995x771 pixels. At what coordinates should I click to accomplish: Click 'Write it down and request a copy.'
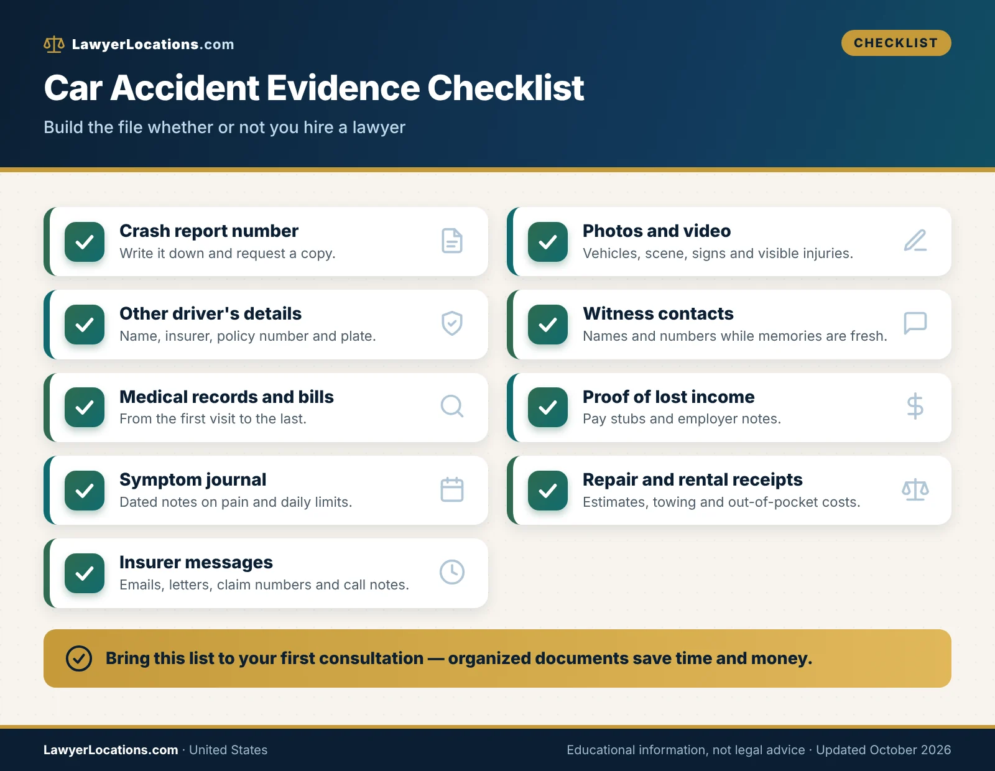228,254
